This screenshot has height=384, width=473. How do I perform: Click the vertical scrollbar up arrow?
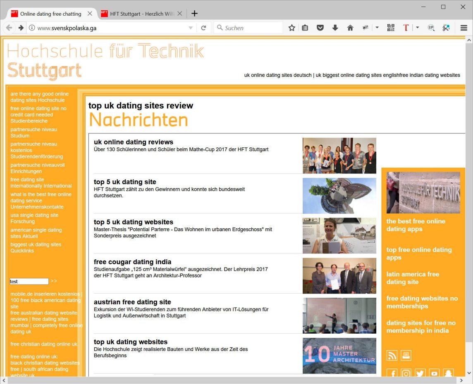469,40
